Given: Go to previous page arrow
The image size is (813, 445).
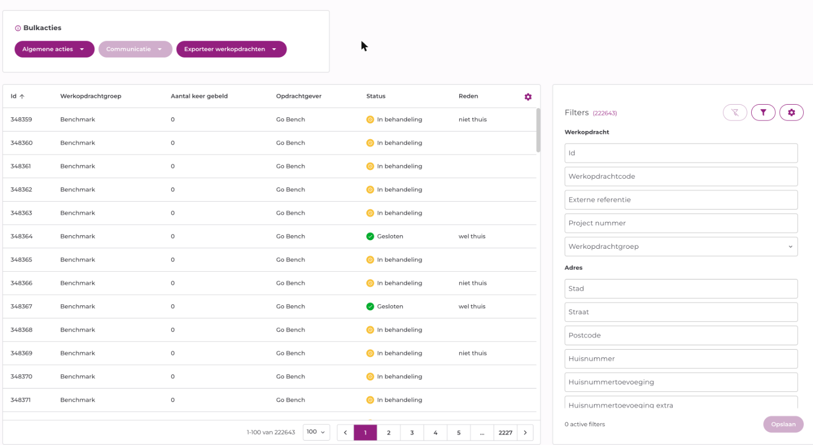Looking at the screenshot, I should point(345,432).
